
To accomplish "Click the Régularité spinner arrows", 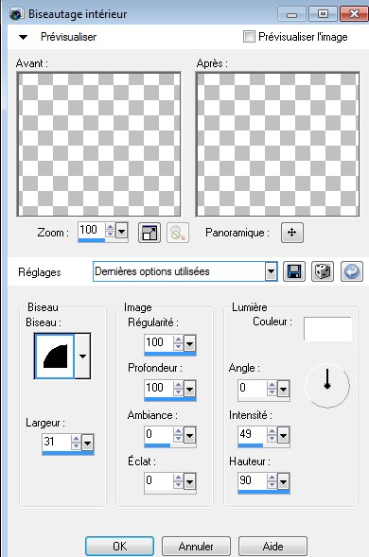I will click(x=178, y=342).
